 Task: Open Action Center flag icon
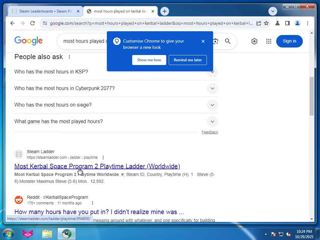pos(273,234)
